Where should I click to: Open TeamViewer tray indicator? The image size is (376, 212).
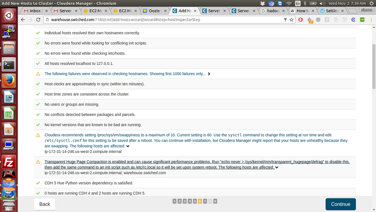(x=280, y=3)
